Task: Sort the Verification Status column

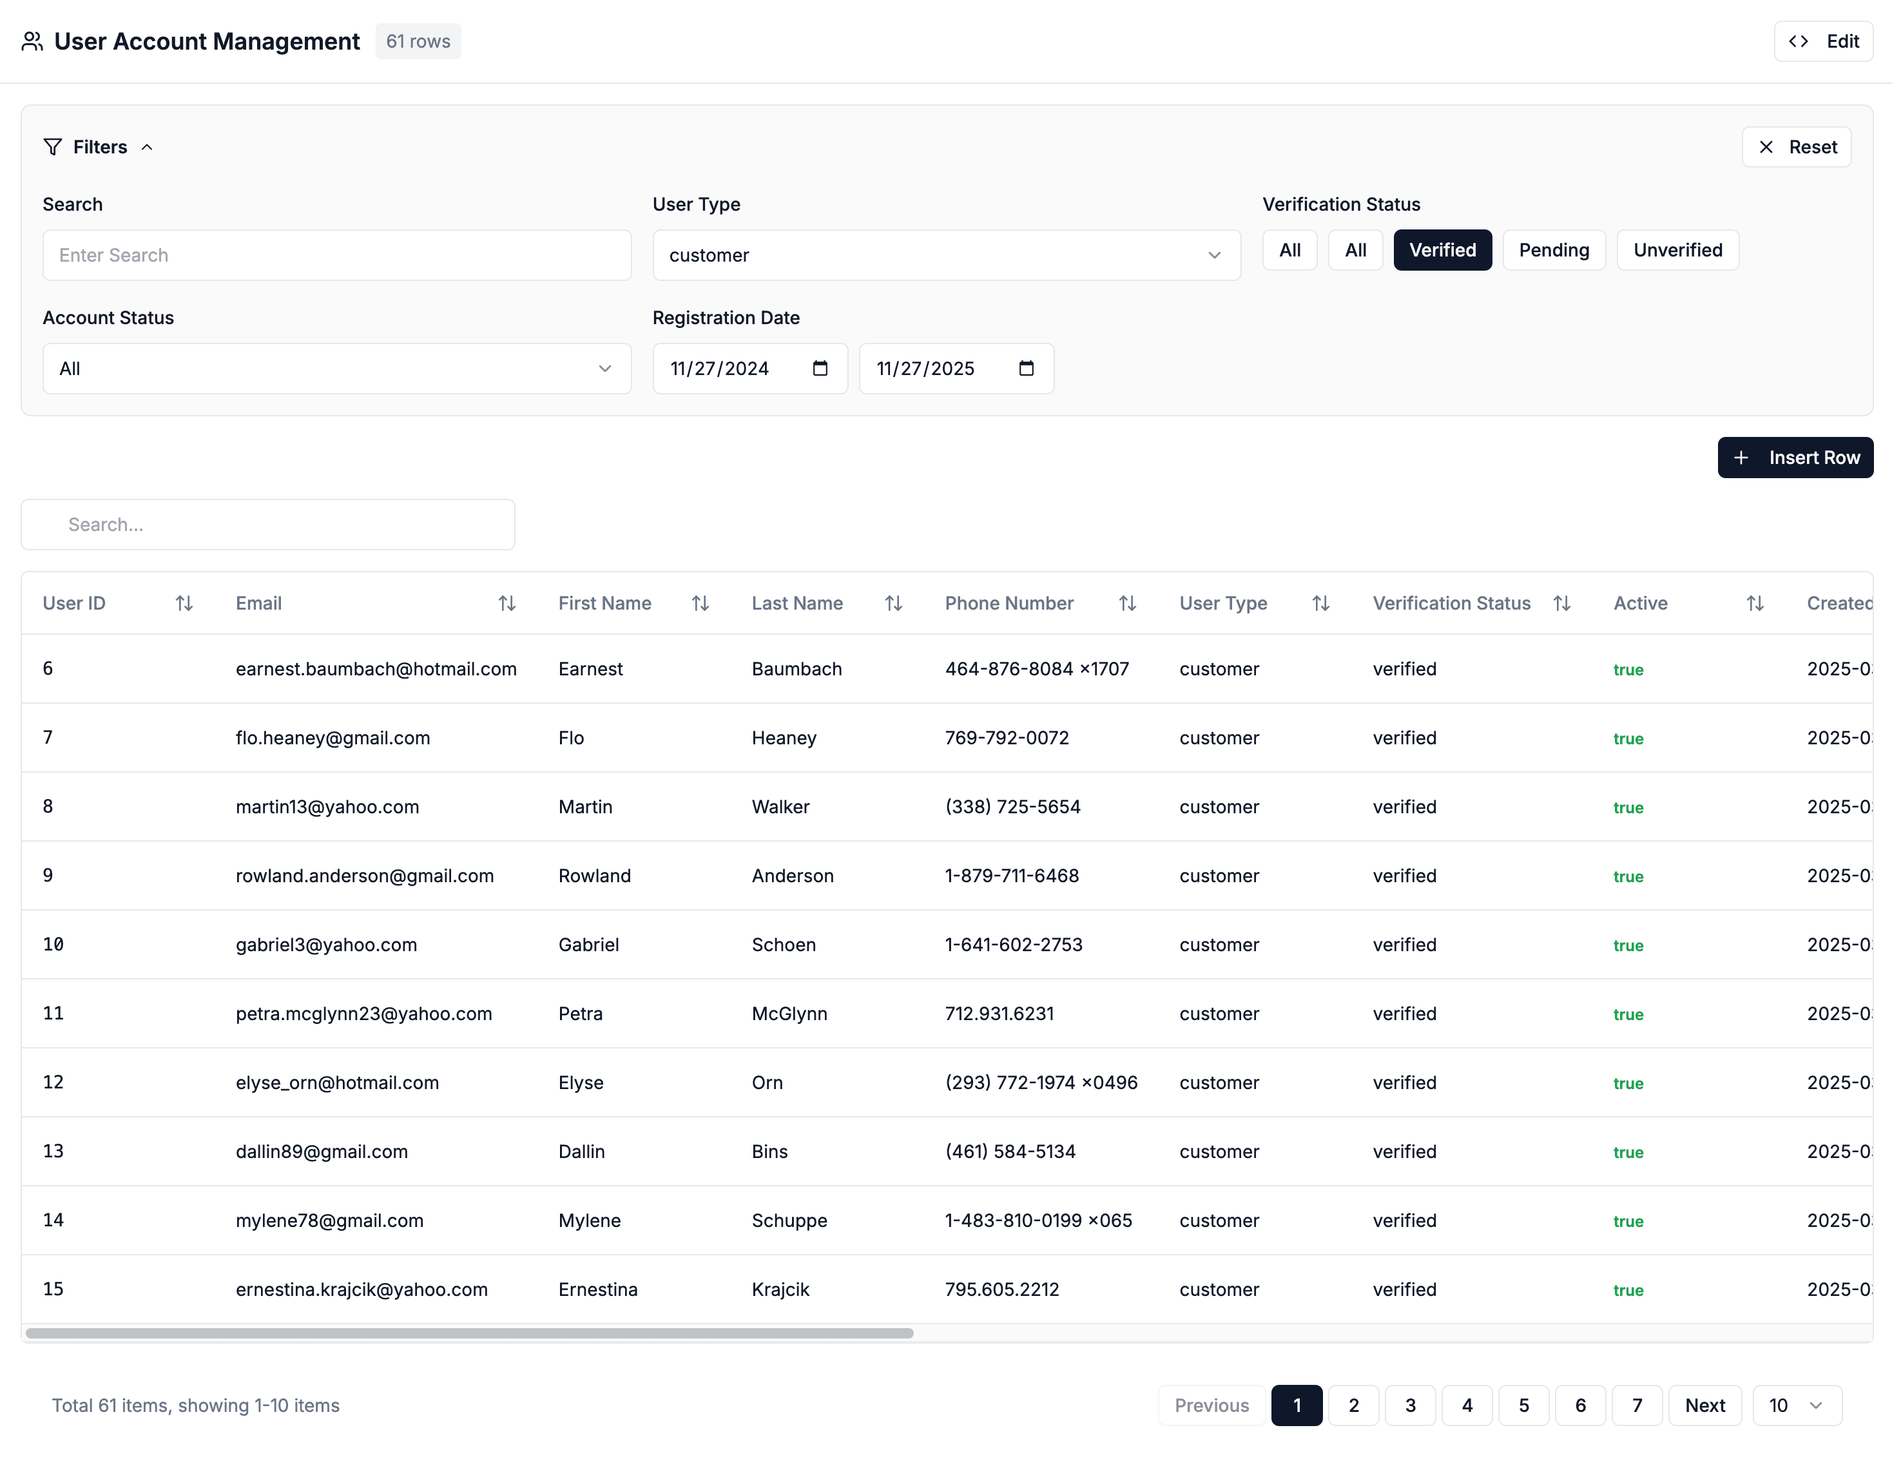Action: click(1562, 603)
